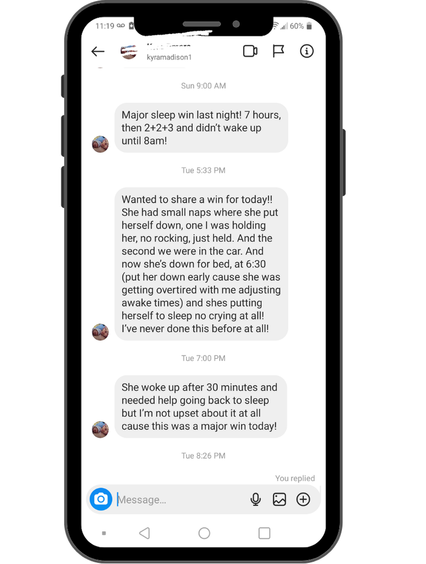Open kyramadison1 profile from header avatar
This screenshot has width=426, height=564.
click(x=128, y=52)
